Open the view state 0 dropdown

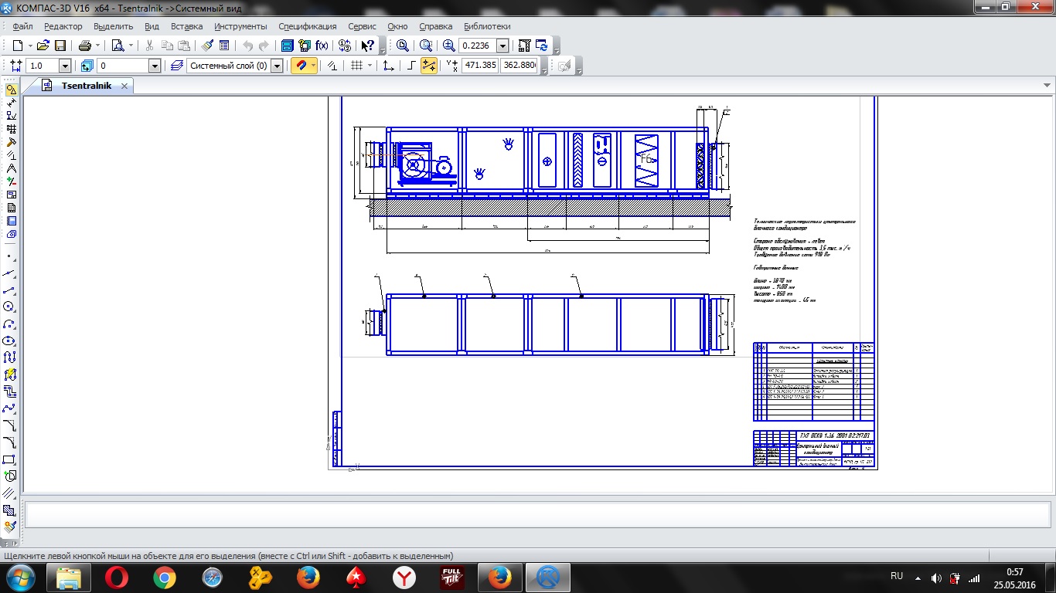(x=155, y=66)
